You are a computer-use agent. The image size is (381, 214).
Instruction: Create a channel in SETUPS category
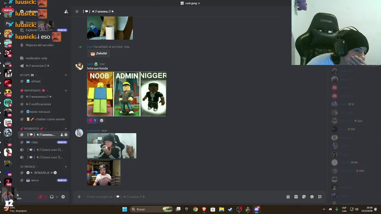pos(66,75)
